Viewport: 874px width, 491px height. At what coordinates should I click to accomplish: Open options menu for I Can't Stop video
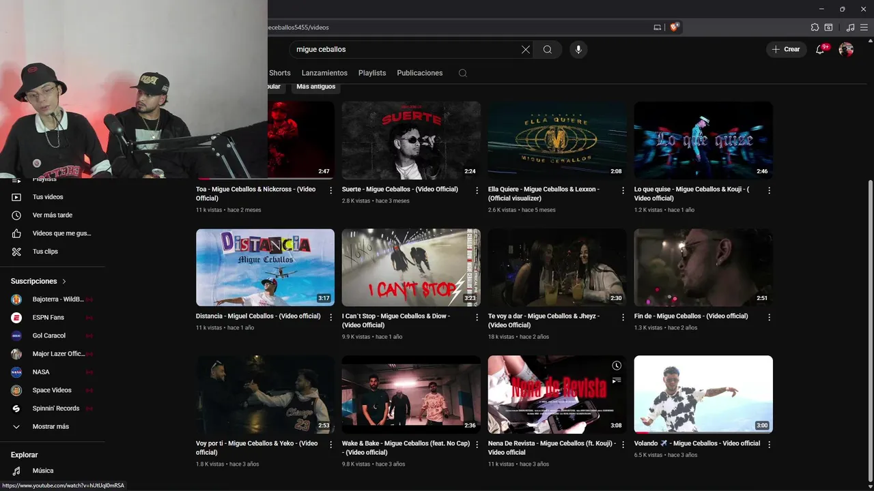tap(477, 318)
